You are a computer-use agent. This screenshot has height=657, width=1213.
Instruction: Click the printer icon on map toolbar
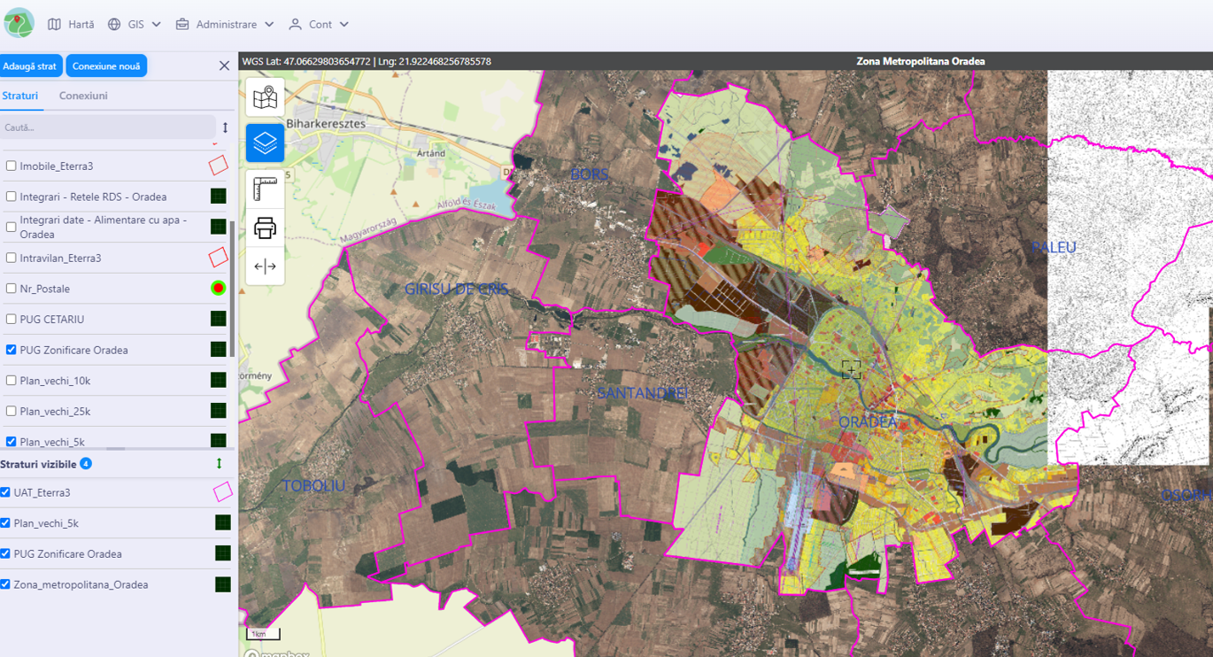(265, 228)
